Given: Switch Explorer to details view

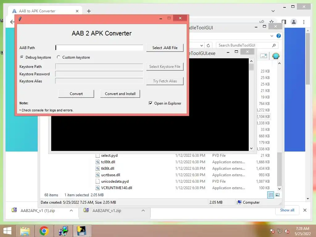Looking at the screenshot, I should pos(270,195).
